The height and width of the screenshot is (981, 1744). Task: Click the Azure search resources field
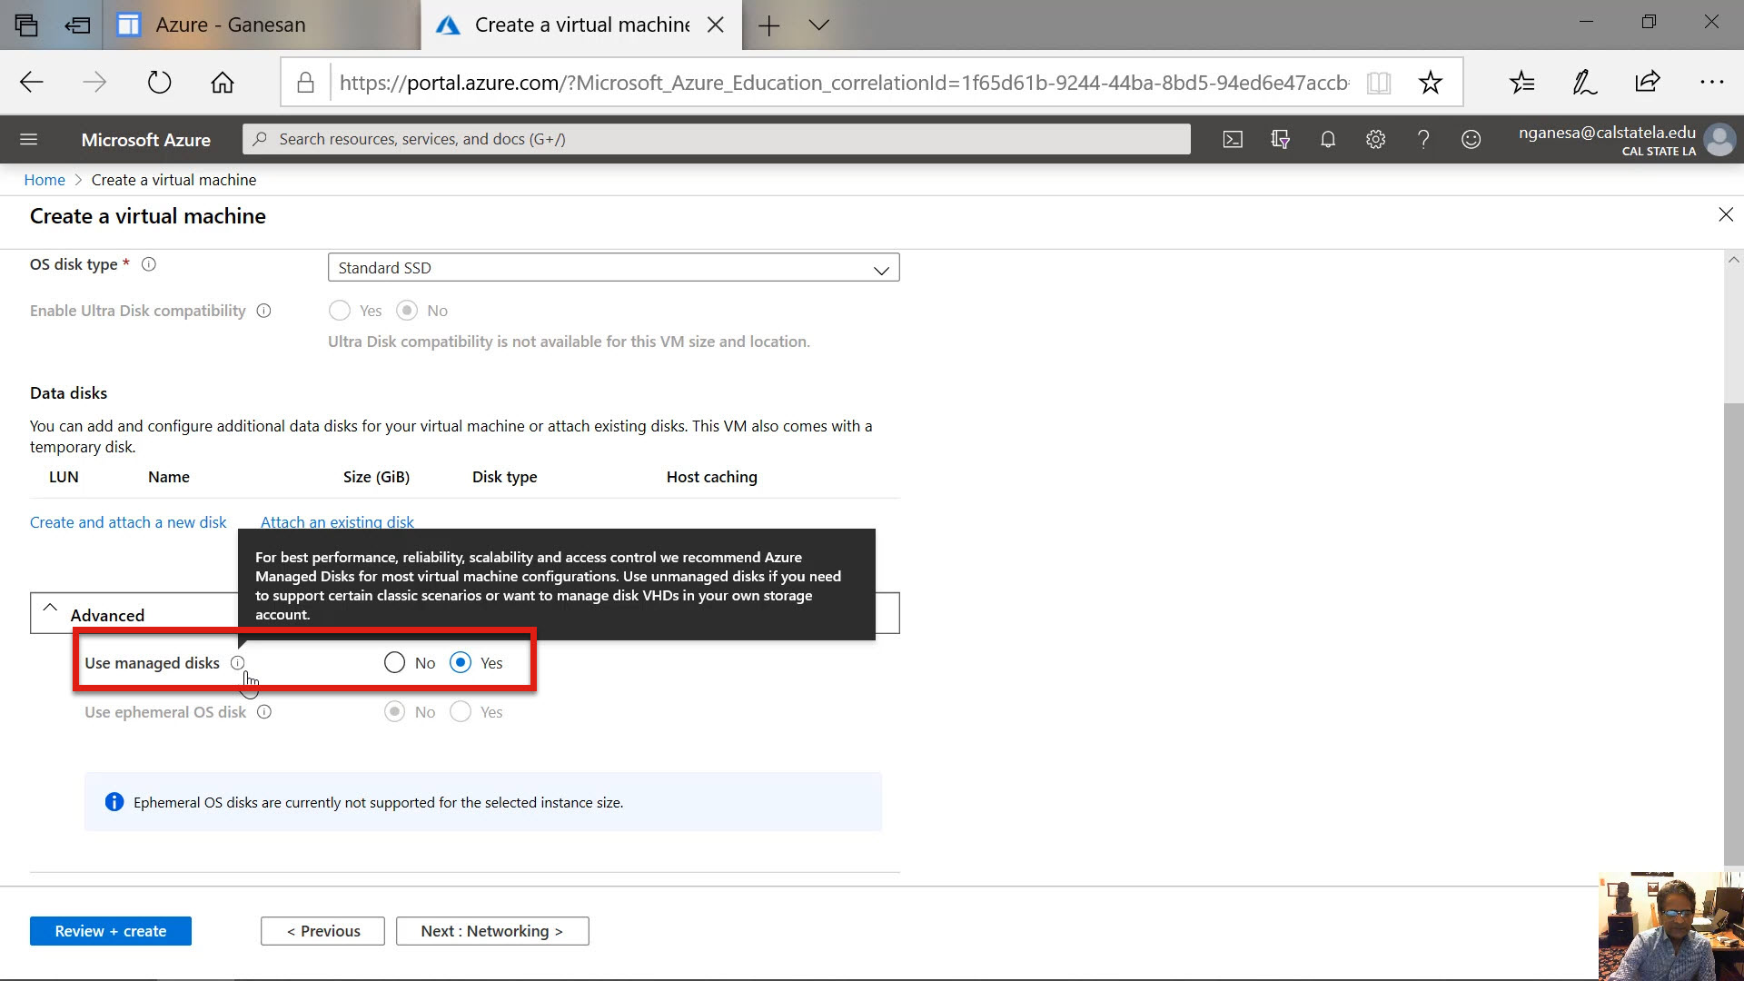(x=716, y=139)
